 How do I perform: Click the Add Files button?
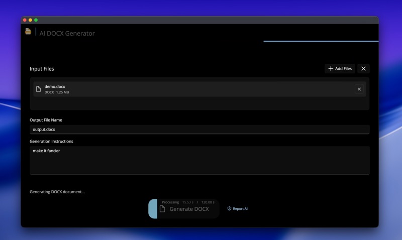(x=340, y=69)
